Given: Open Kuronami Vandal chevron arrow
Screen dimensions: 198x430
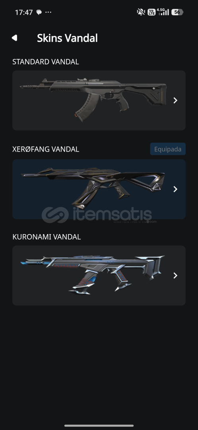Looking at the screenshot, I should point(176,276).
